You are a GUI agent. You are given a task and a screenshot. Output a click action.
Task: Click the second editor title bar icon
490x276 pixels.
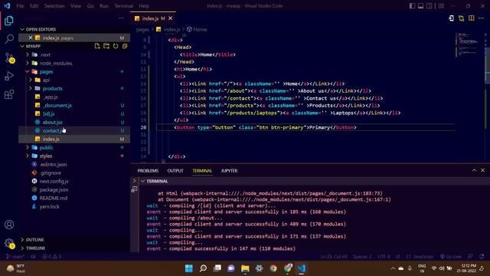[461, 18]
